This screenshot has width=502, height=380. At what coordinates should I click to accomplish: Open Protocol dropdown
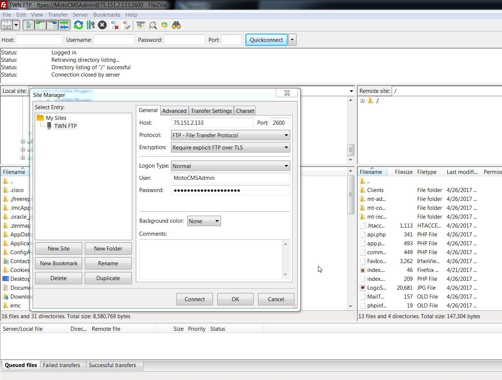tap(230, 135)
